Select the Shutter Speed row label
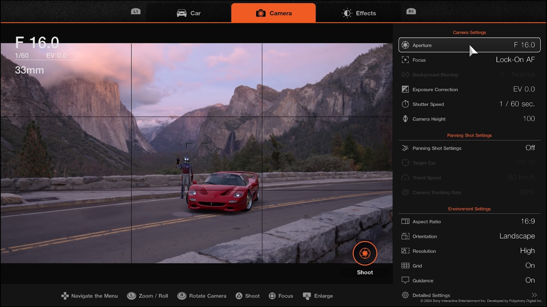This screenshot has width=547, height=307. pos(428,104)
